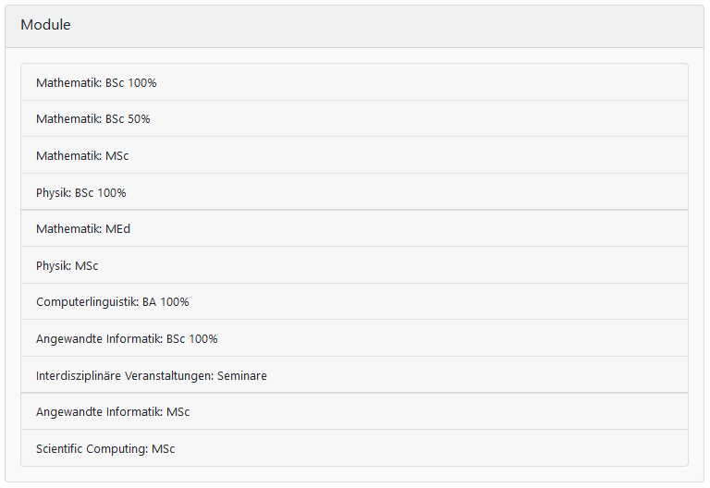Go to the Physik bachelor 100% row
Viewport: 710px width, 488px height.
tap(81, 193)
